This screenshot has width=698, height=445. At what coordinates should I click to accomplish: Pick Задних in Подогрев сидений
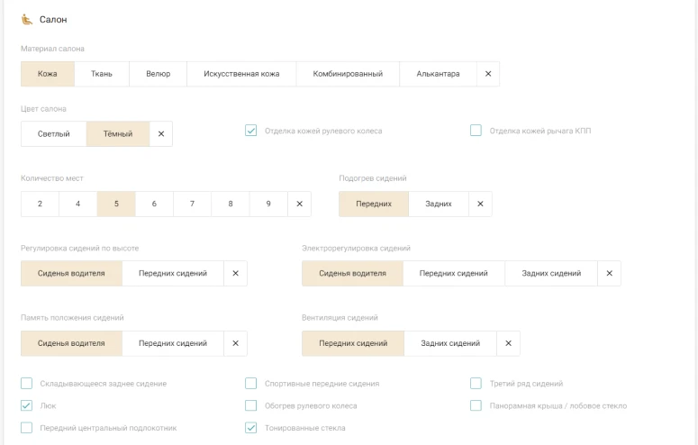click(439, 204)
